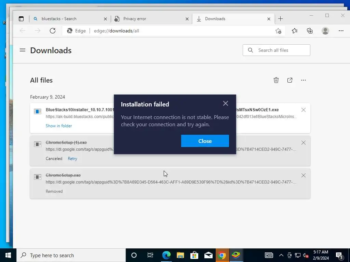Viewport: 350px width, 262px height.
Task: Open News and interests taskbar icon
Action: (x=269, y=255)
